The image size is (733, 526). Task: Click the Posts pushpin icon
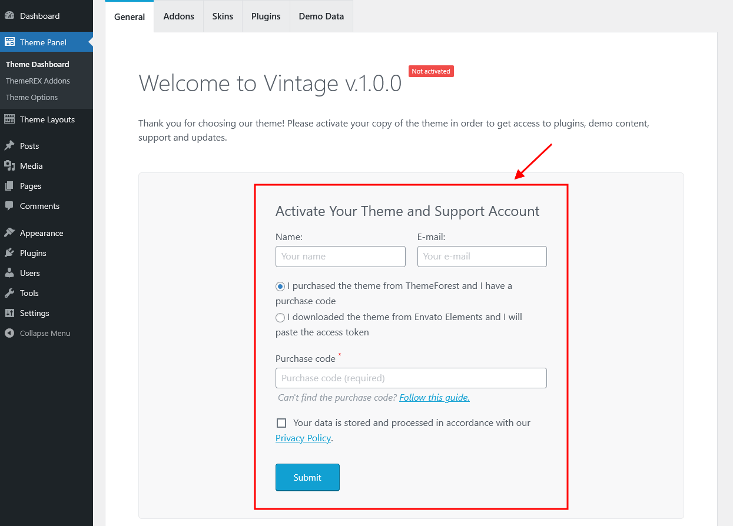[x=9, y=146]
